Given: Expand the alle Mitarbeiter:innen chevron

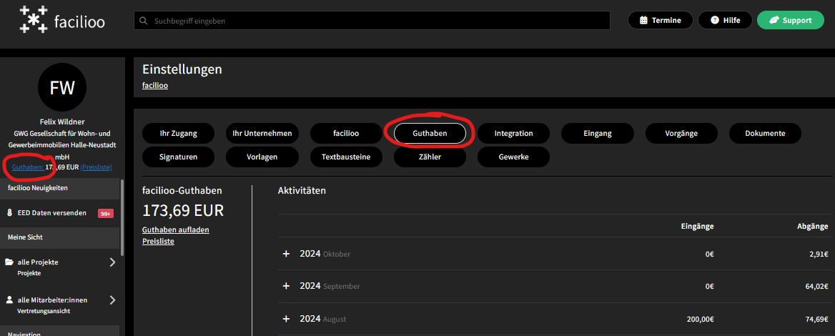Looking at the screenshot, I should [112, 300].
